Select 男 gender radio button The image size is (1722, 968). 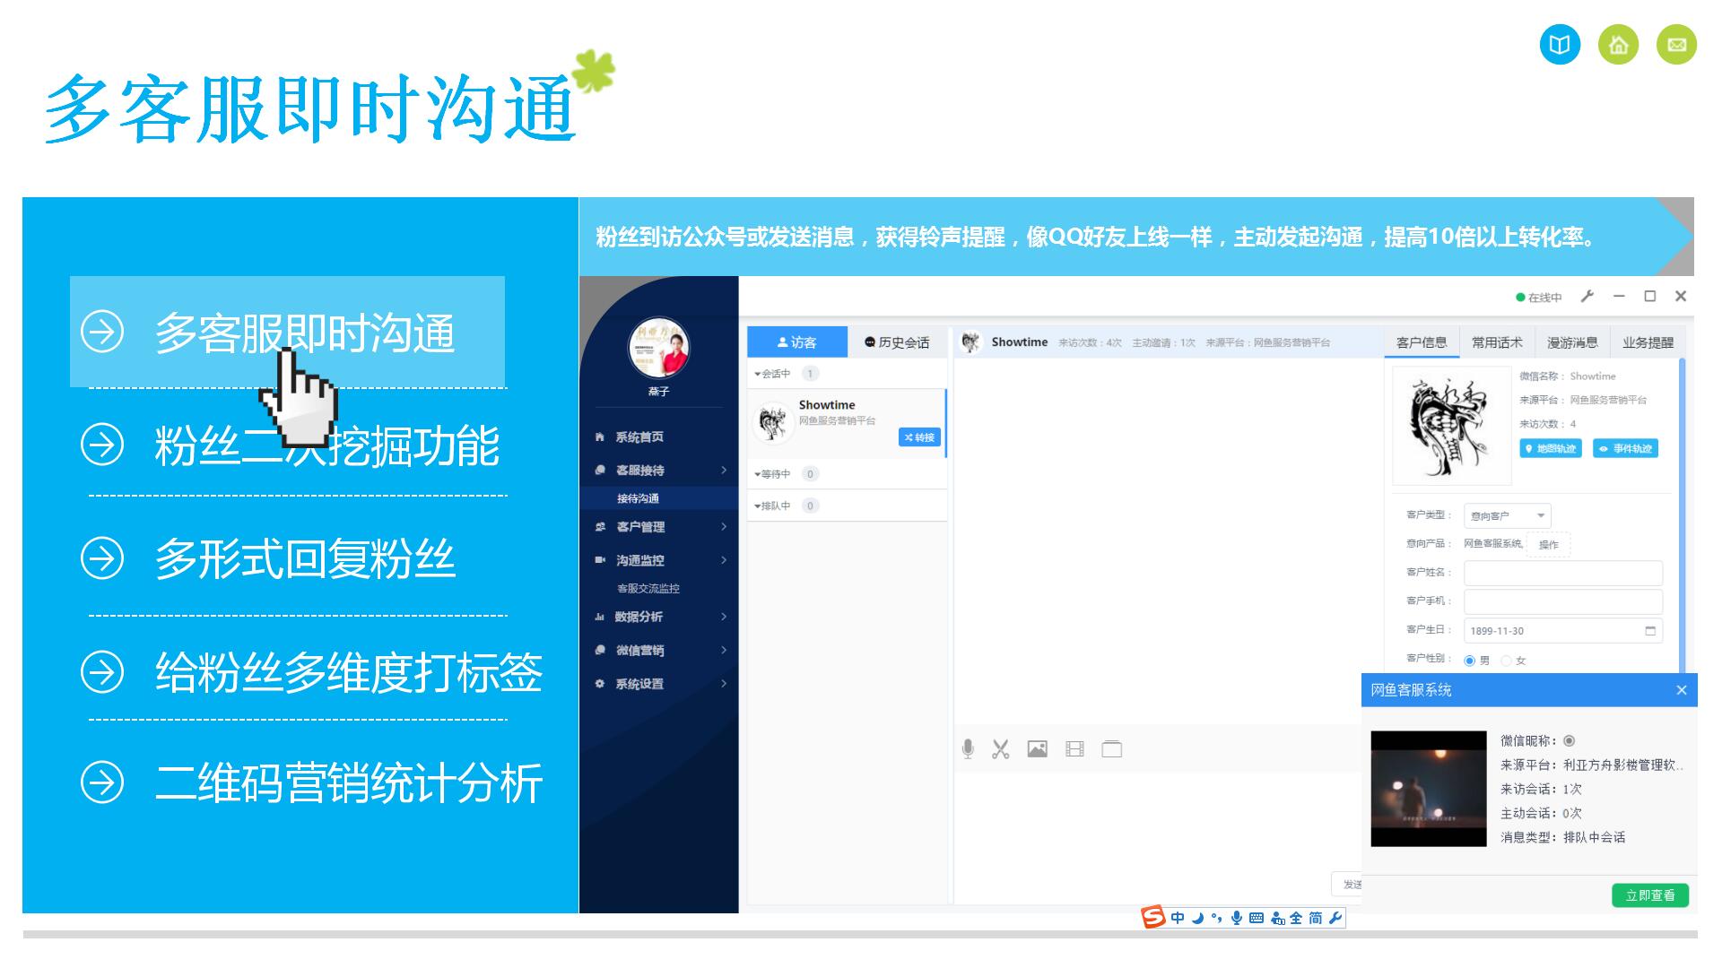1469,661
